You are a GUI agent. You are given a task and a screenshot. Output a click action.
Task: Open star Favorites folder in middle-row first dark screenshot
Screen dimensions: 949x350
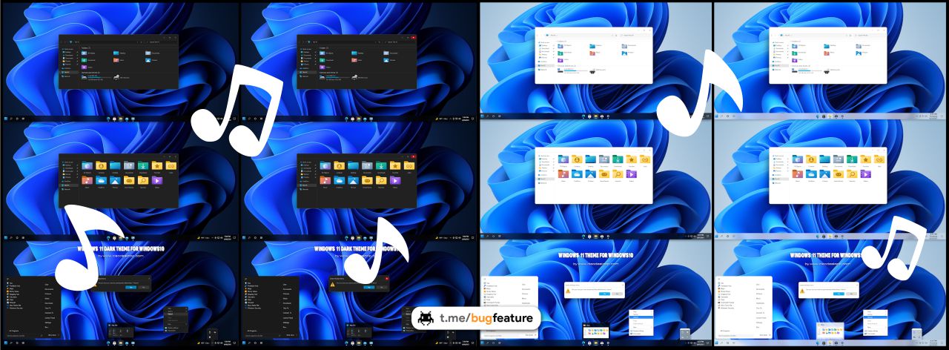(x=157, y=166)
